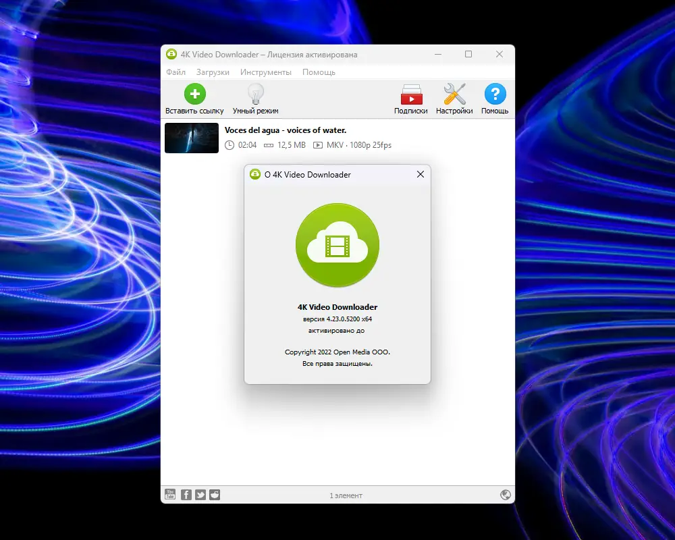The height and width of the screenshot is (540, 675).
Task: Click the video title Voces del agua - voices of water.
Action: 286,130
